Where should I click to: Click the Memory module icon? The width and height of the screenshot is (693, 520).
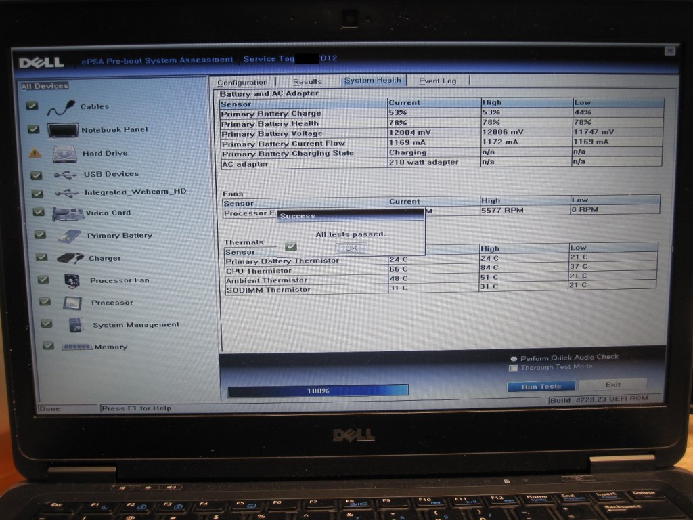click(x=77, y=347)
